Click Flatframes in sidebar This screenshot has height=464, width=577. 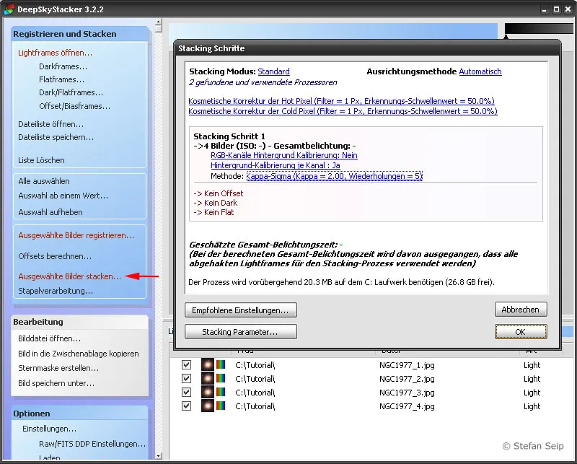click(62, 79)
